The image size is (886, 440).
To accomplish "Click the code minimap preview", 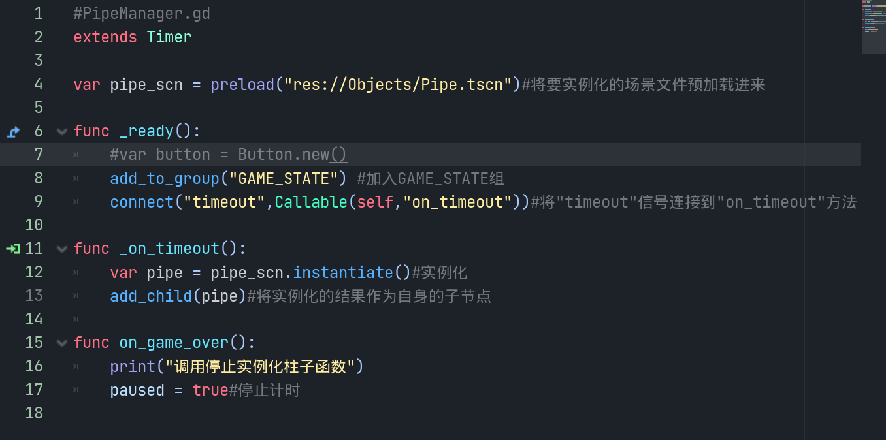I will (x=873, y=27).
